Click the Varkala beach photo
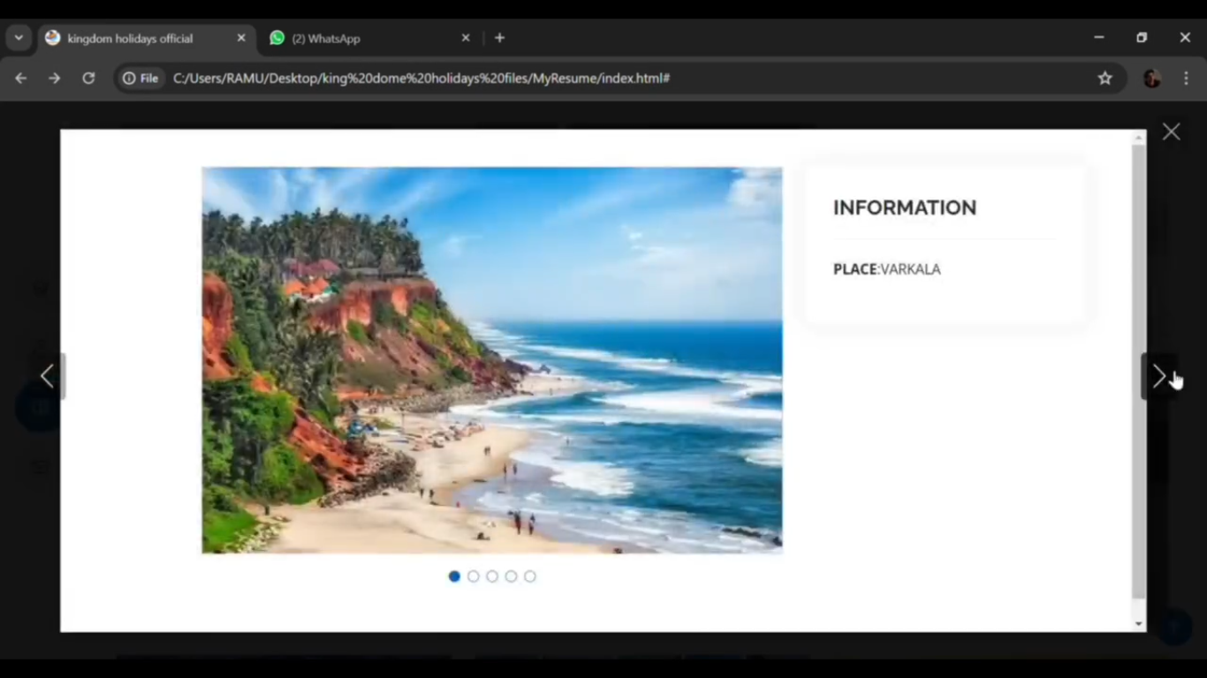 (x=492, y=360)
